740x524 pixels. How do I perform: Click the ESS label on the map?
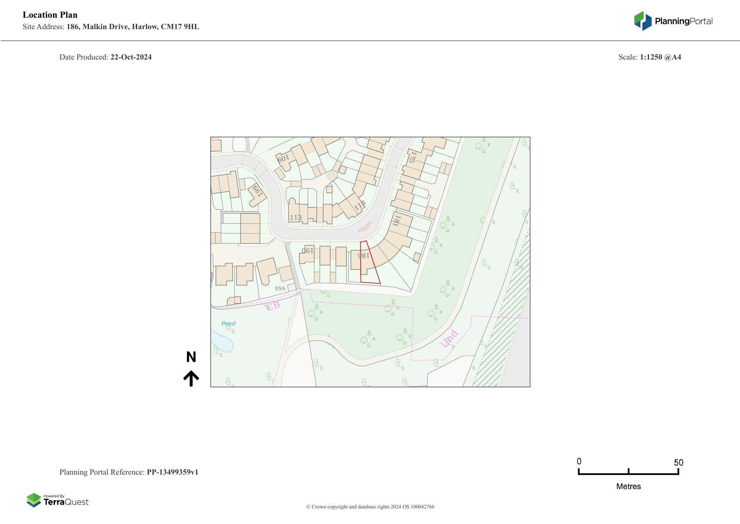[280, 288]
